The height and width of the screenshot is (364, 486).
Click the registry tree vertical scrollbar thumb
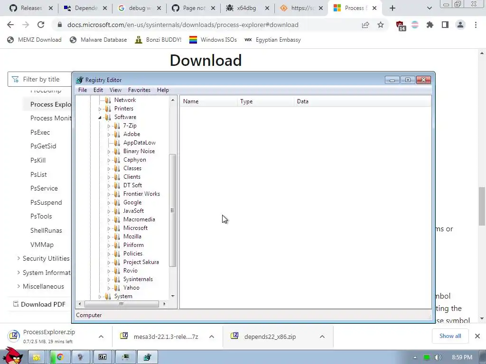coord(173,210)
